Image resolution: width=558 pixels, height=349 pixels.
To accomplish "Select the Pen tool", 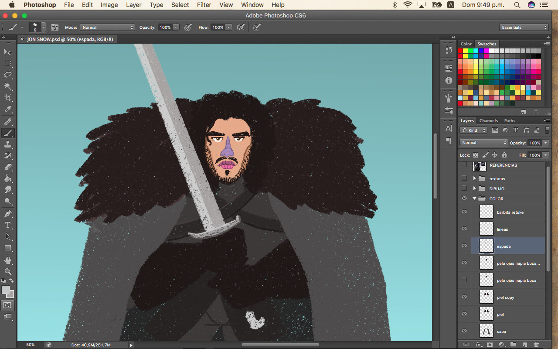I will [8, 214].
